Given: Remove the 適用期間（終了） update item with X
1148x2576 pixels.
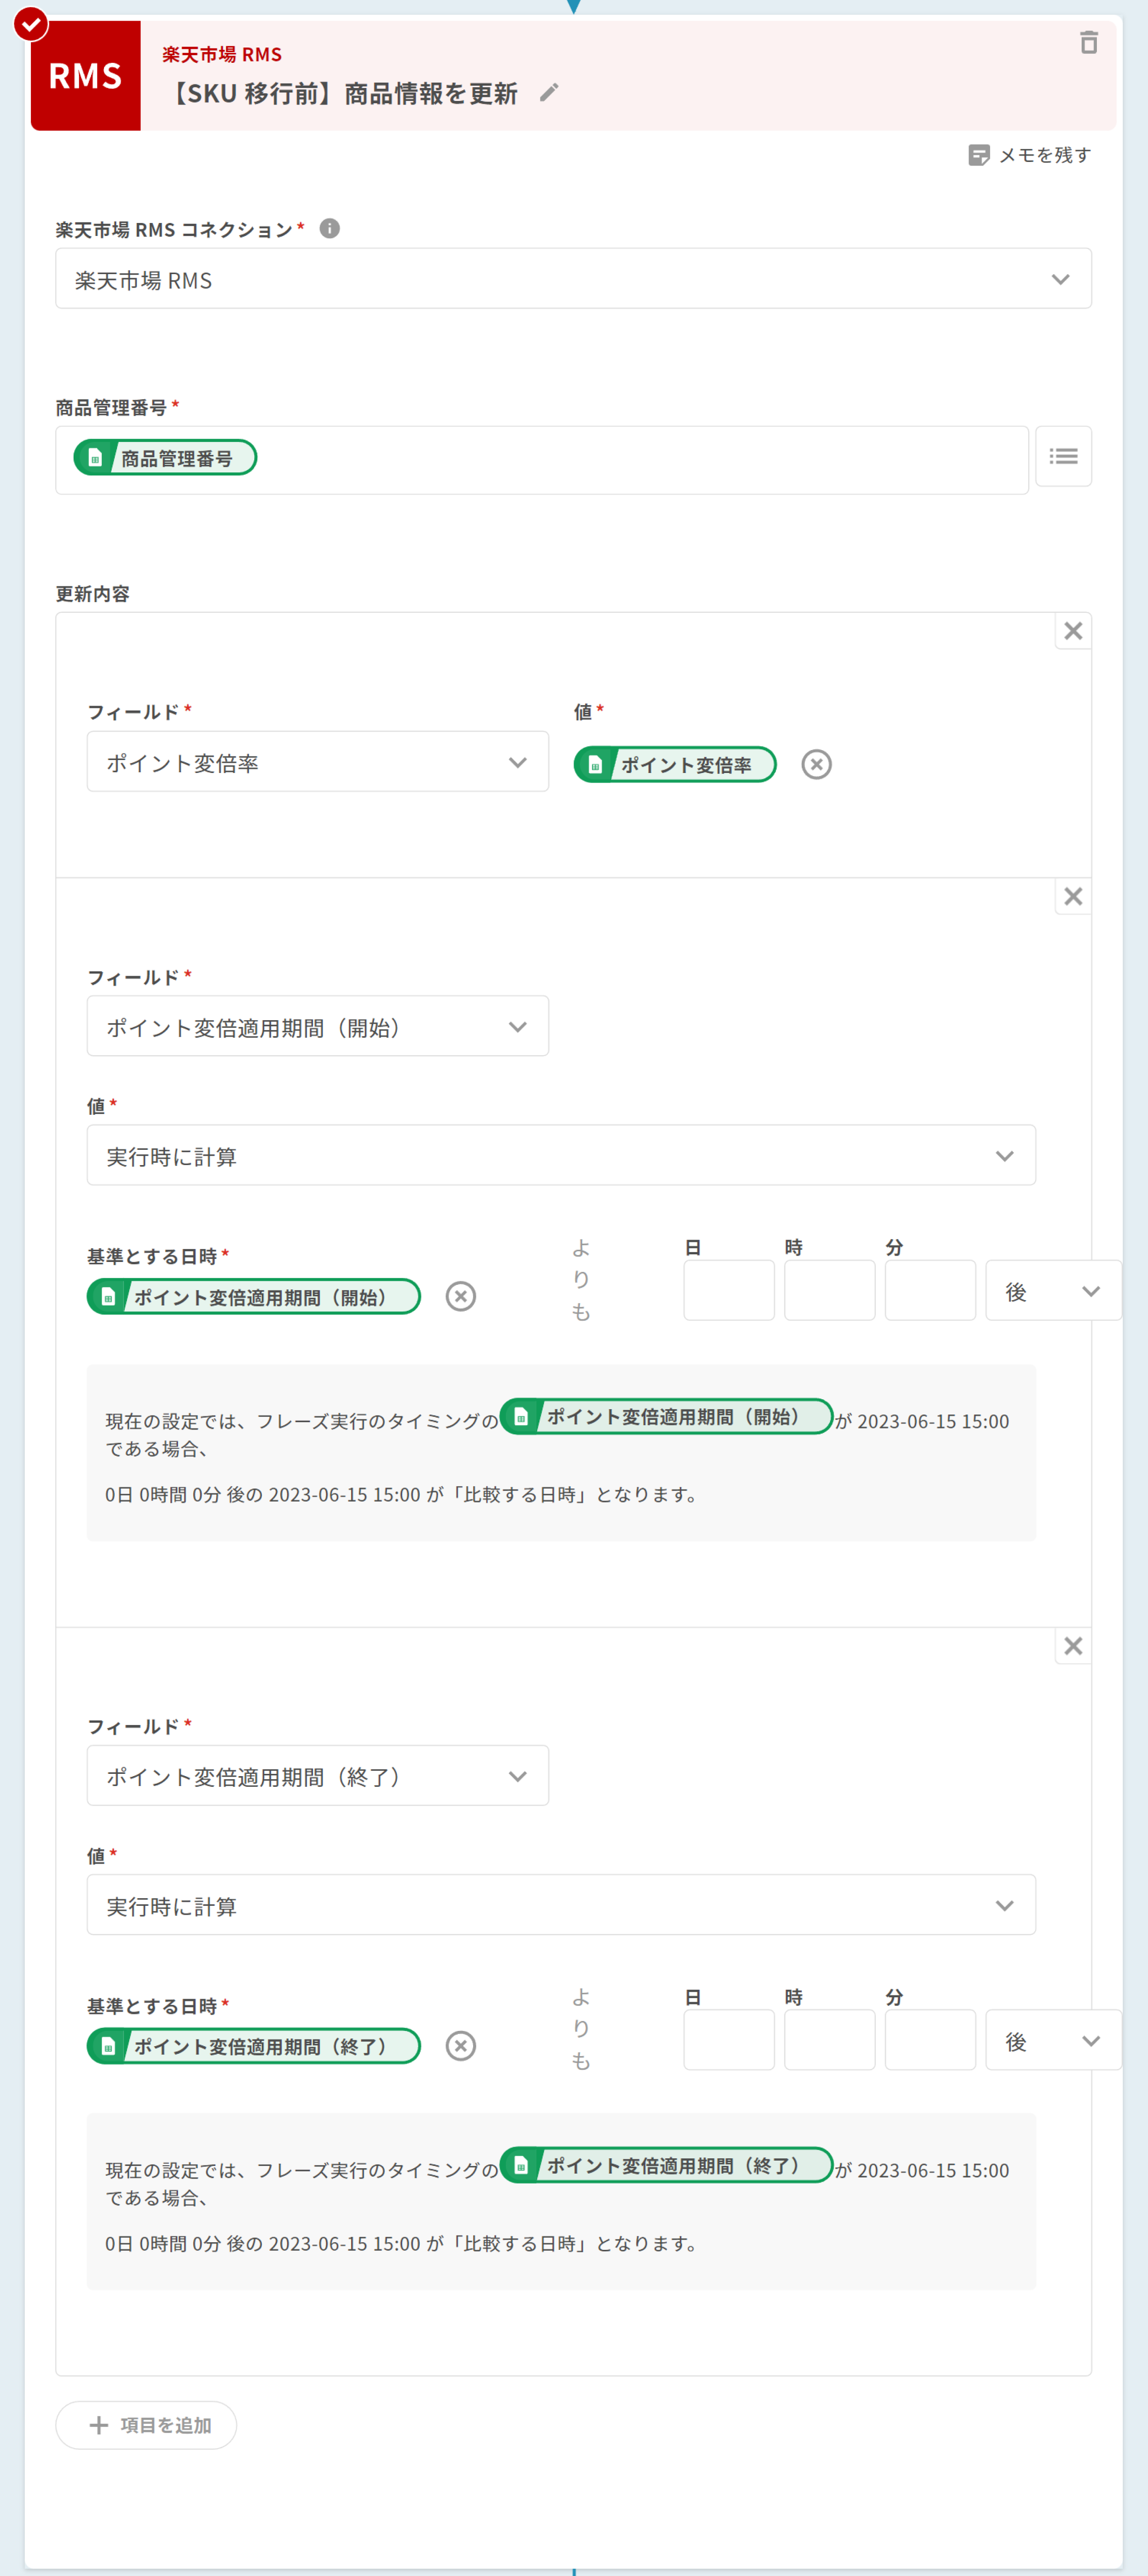Looking at the screenshot, I should pyautogui.click(x=1072, y=1646).
